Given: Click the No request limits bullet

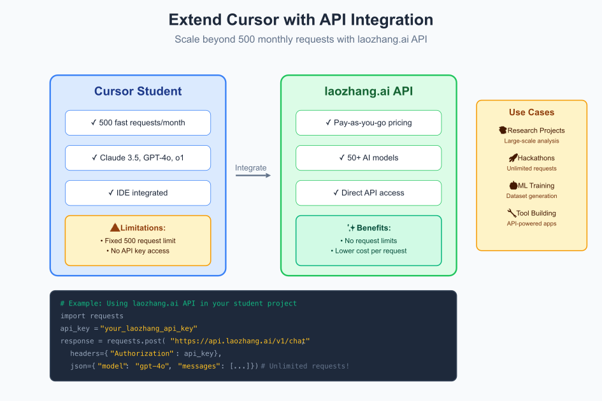Looking at the screenshot, I should pos(369,241).
